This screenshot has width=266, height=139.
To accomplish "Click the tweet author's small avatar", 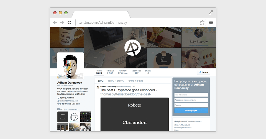I will [98, 87].
